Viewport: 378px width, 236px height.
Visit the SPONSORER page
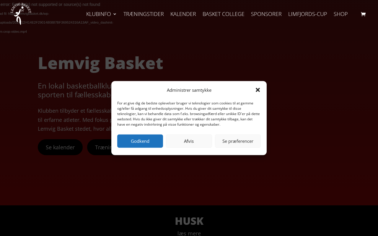(266, 14)
